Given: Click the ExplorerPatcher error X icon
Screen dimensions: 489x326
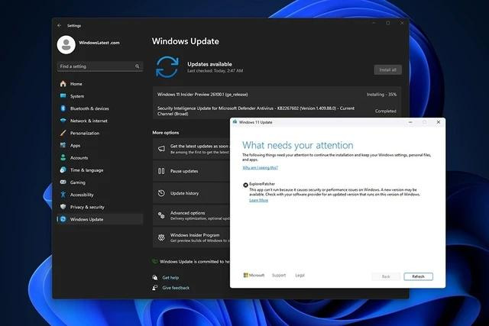Looking at the screenshot, I should (245, 185).
